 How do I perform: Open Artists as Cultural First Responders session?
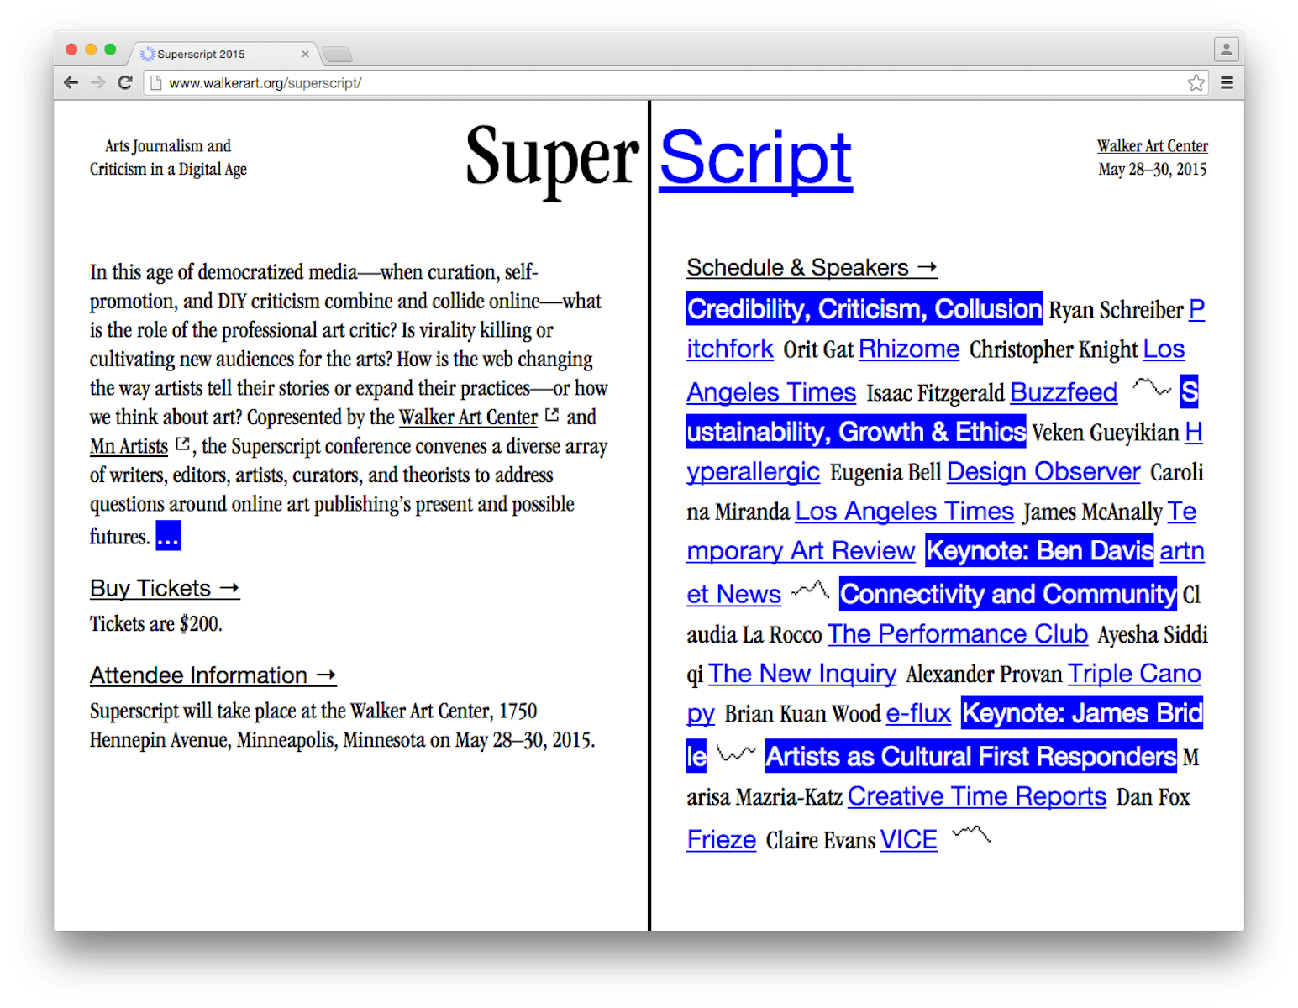click(x=970, y=756)
